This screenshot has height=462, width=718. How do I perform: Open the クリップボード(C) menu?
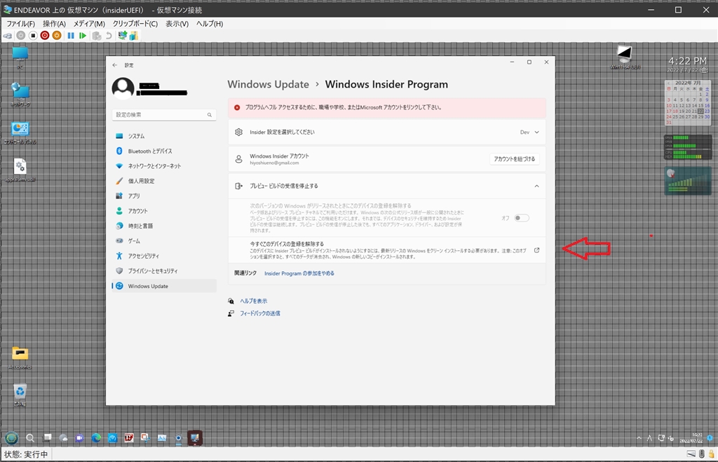135,24
